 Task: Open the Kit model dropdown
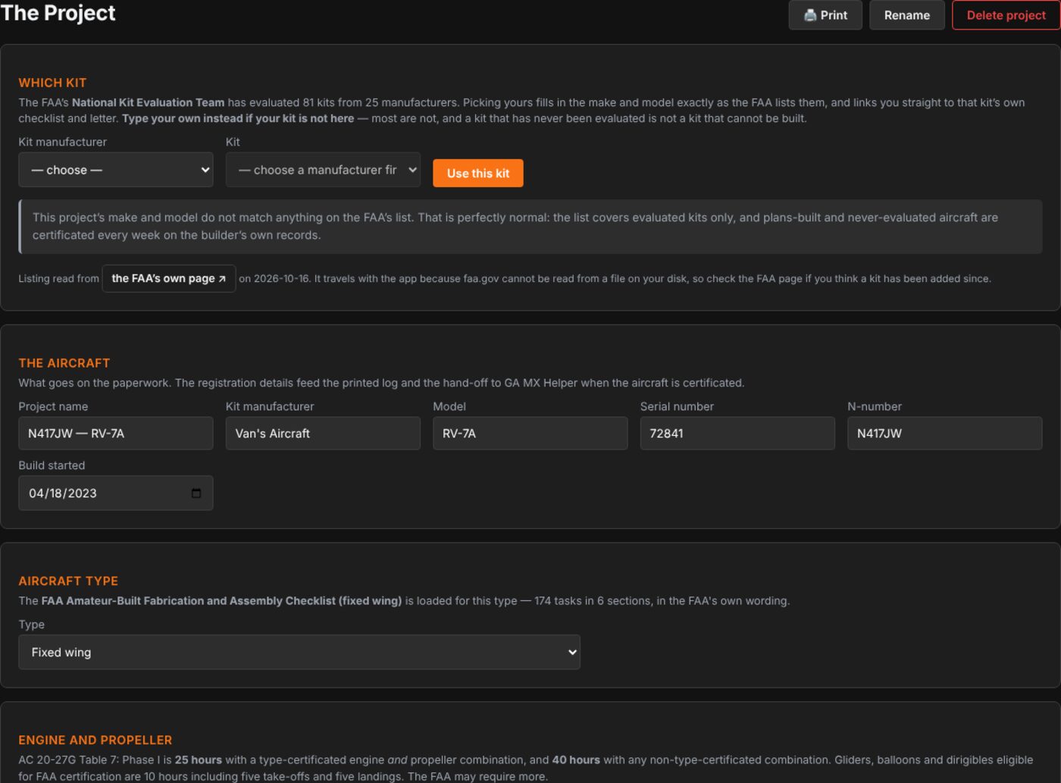click(323, 170)
